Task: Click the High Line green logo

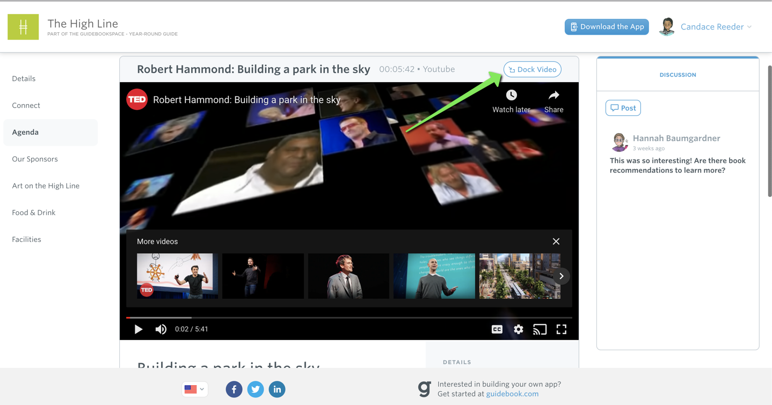Action: [x=23, y=27]
